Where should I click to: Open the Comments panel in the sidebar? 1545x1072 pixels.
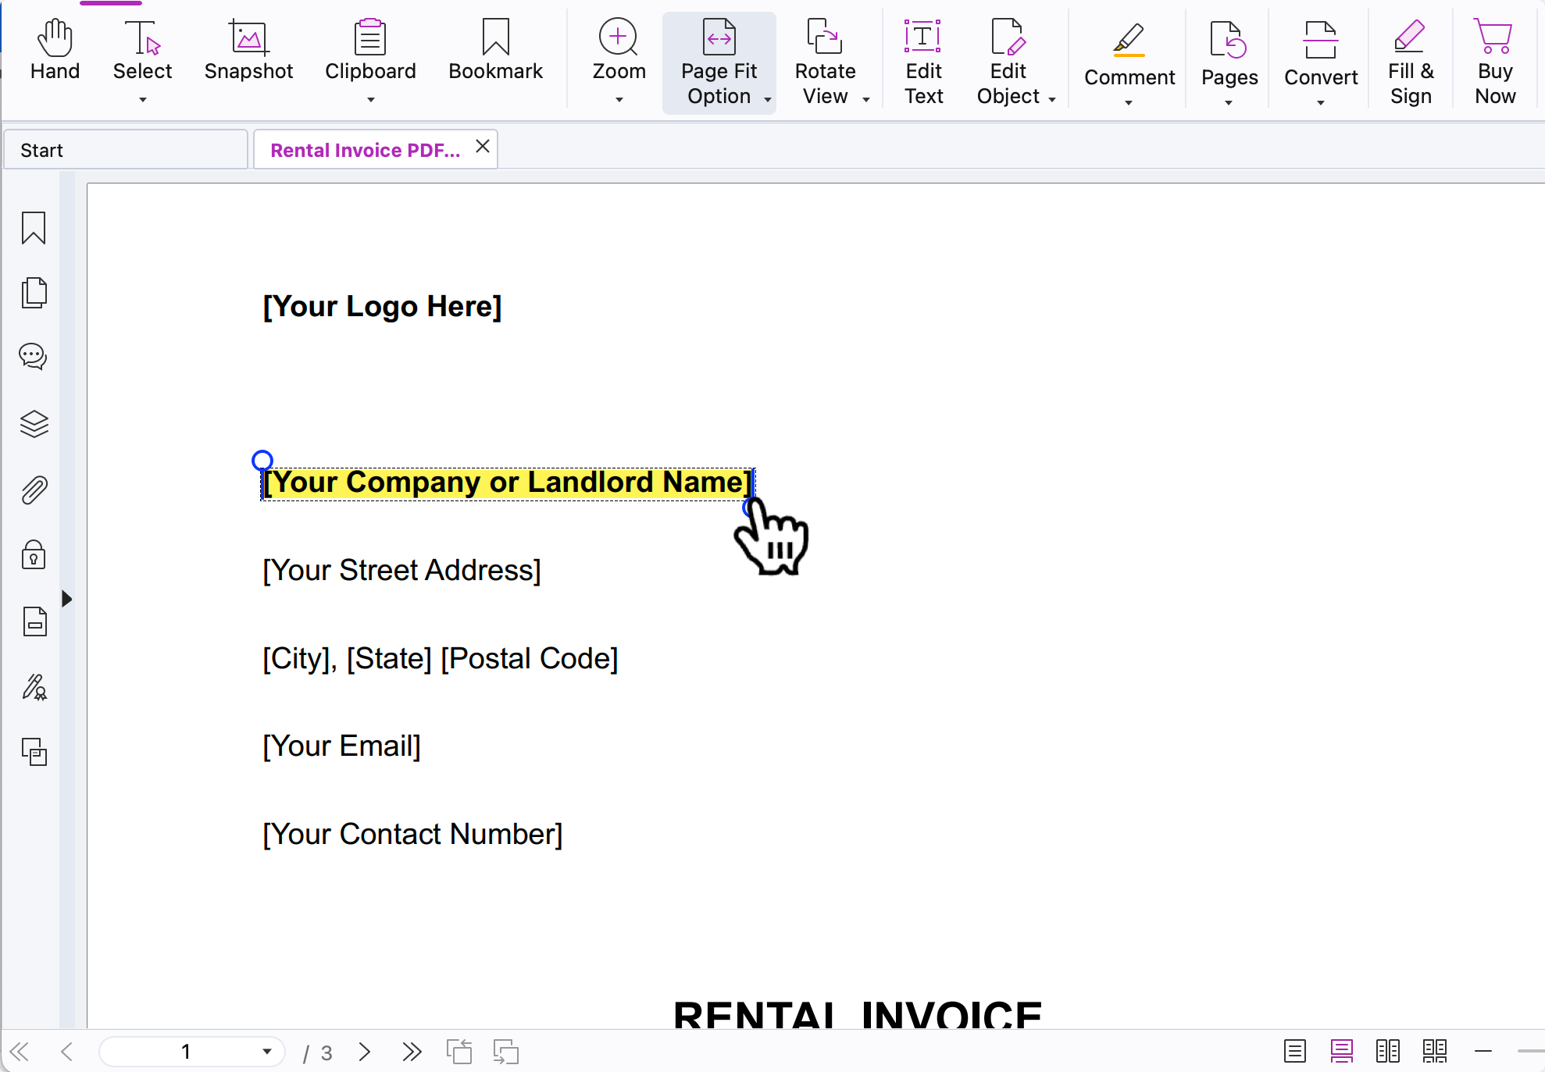(x=34, y=357)
